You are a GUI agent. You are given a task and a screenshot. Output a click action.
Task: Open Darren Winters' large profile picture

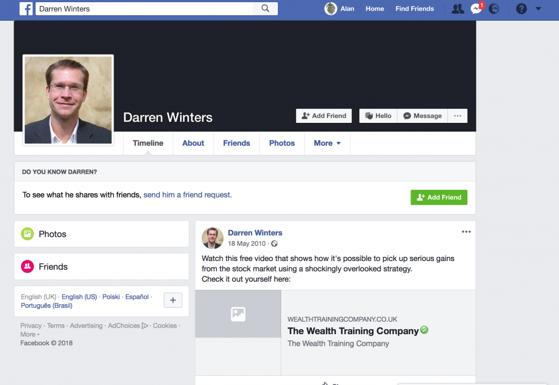click(x=68, y=100)
